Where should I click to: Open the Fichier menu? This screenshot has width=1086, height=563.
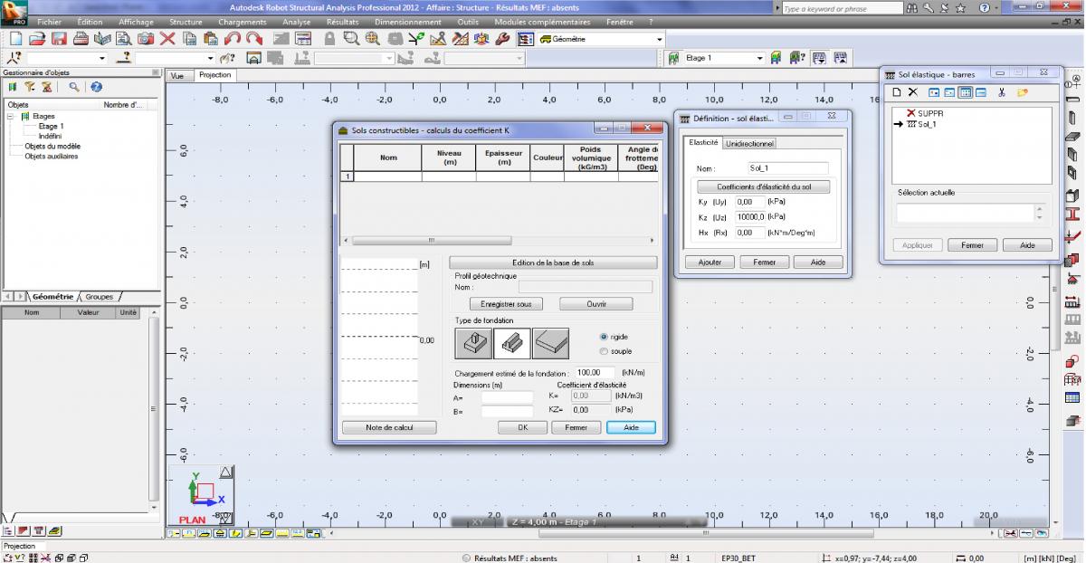tap(49, 22)
